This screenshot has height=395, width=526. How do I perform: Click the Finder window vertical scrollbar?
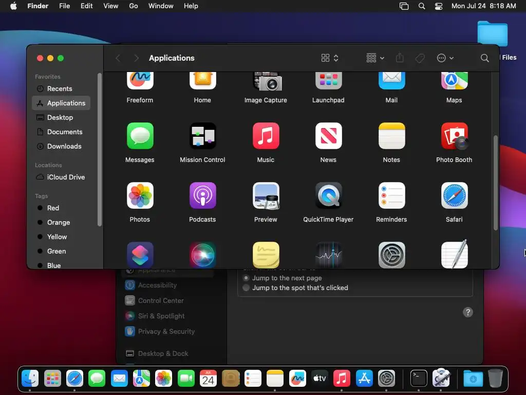point(496,183)
